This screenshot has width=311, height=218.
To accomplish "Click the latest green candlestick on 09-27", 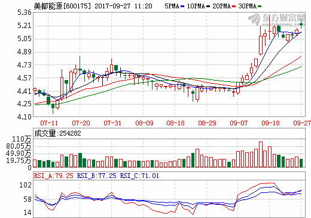I will (301, 24).
